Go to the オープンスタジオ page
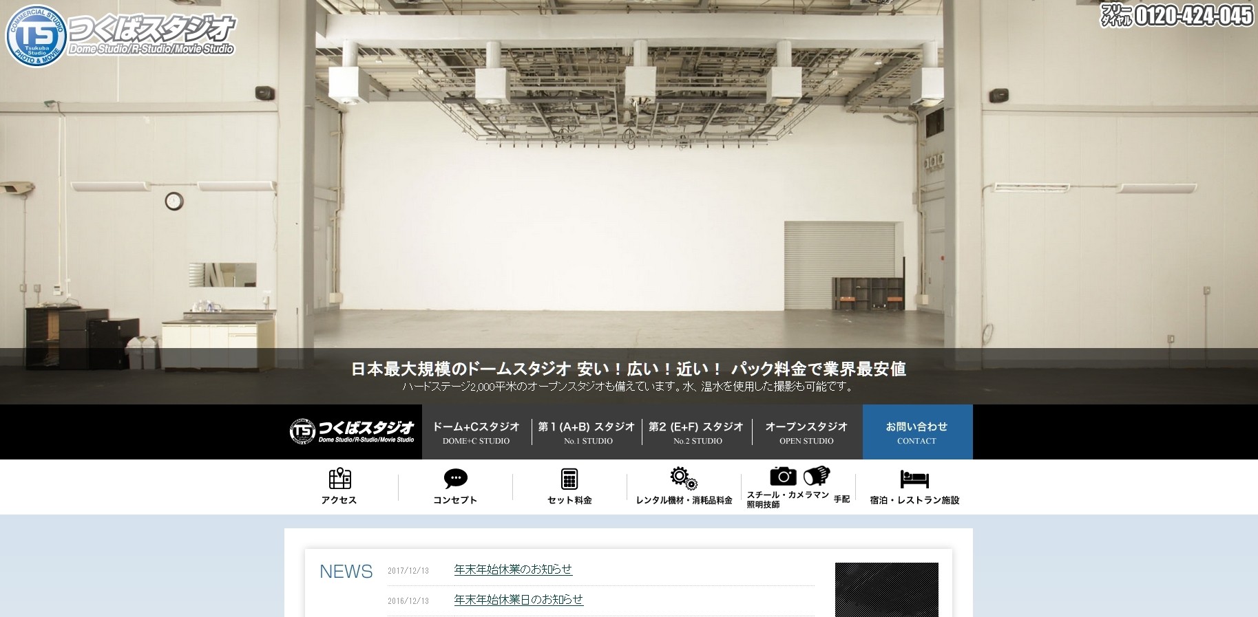Screen dimensions: 1258x617 [806, 432]
